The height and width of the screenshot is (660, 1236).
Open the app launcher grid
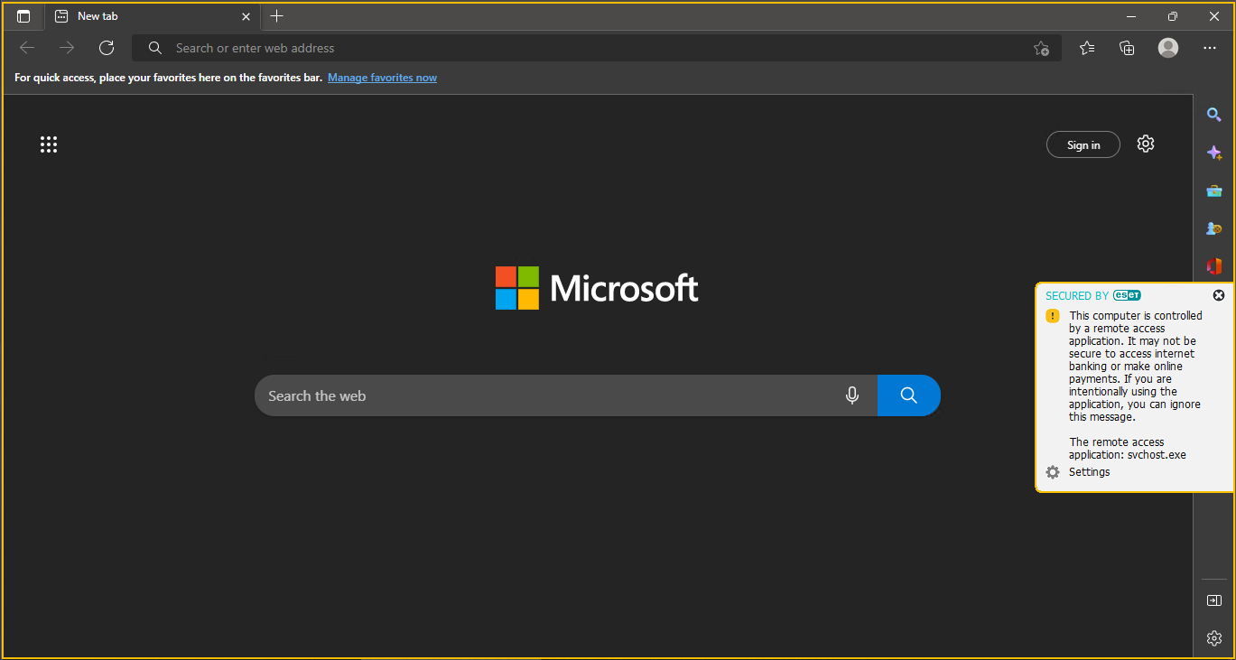[49, 144]
